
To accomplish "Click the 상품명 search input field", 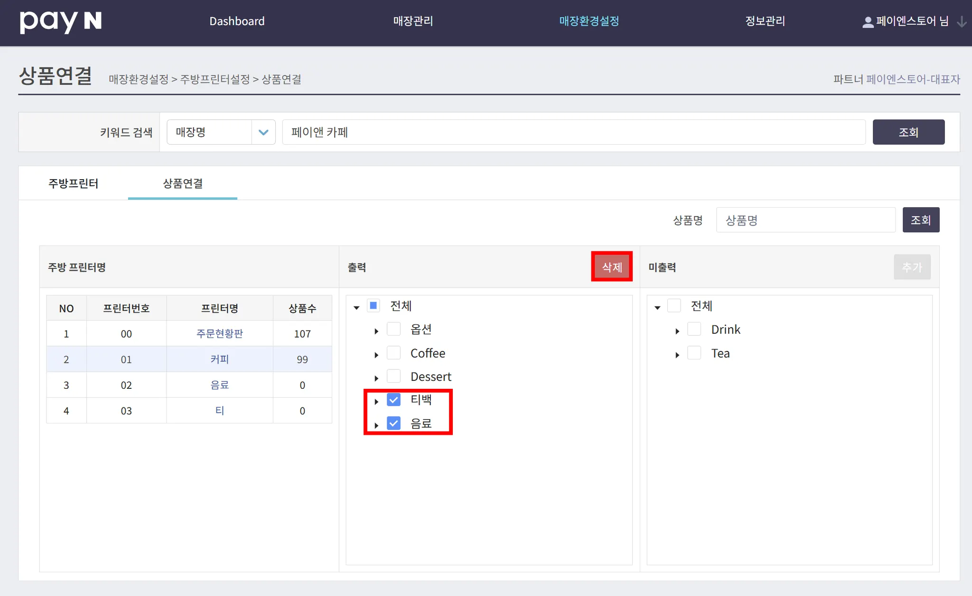I will click(805, 220).
